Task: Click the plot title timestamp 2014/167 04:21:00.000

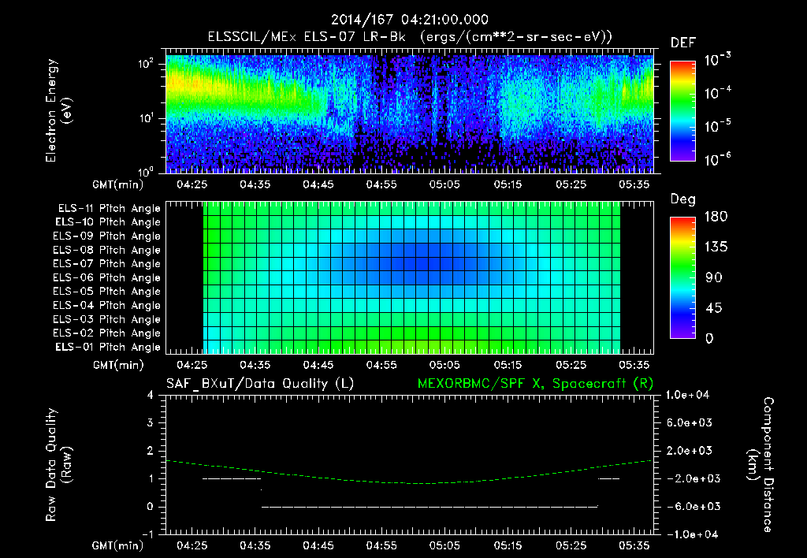Action: point(410,20)
